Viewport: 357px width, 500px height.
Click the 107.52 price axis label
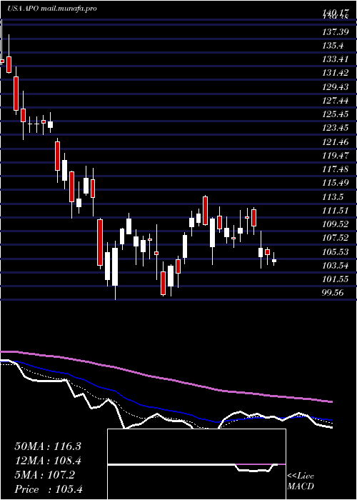coord(336,238)
